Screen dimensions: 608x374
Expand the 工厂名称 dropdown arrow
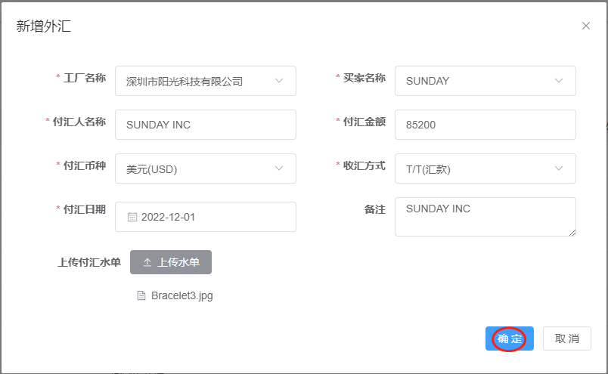tap(279, 81)
